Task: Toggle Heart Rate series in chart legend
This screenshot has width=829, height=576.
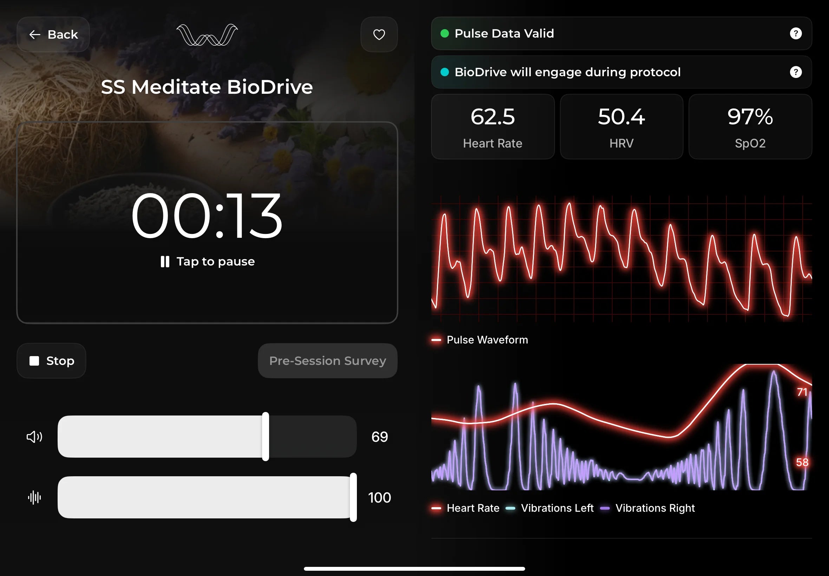Action: coord(465,508)
